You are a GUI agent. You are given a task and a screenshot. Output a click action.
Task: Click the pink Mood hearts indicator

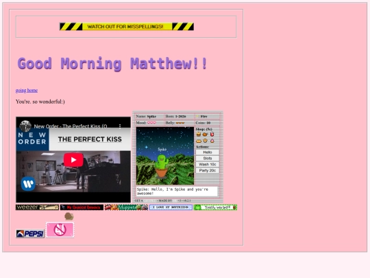[x=151, y=123]
